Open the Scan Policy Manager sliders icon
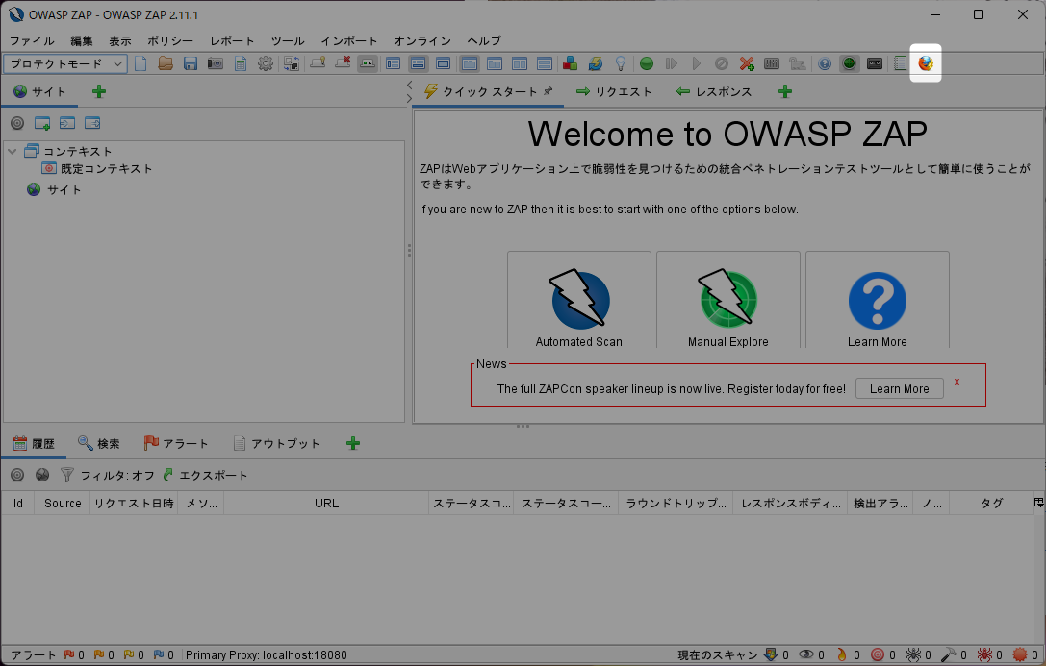The image size is (1046, 666). tap(772, 63)
